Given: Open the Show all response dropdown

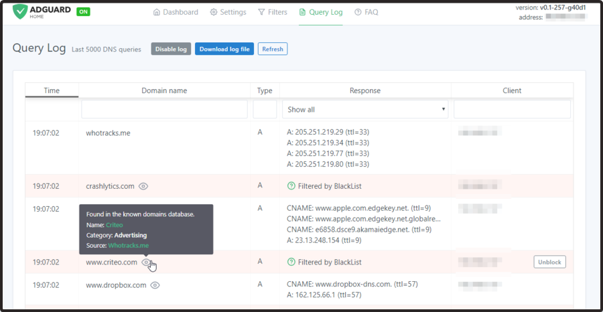Looking at the screenshot, I should pos(365,110).
